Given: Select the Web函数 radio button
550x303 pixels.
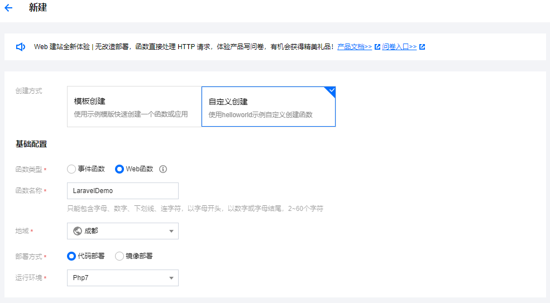Looking at the screenshot, I should (x=119, y=169).
